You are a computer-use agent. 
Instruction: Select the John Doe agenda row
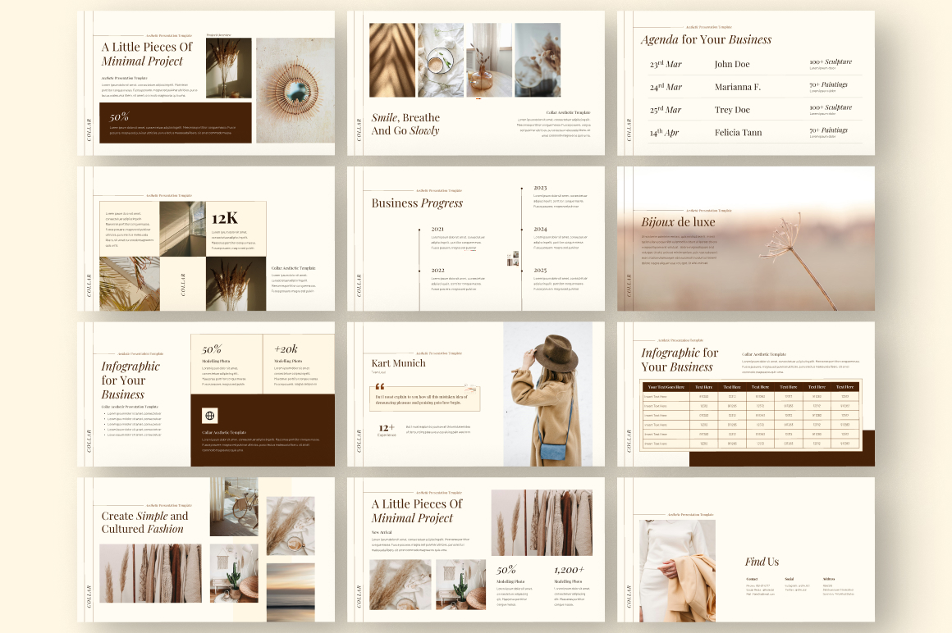click(x=732, y=64)
